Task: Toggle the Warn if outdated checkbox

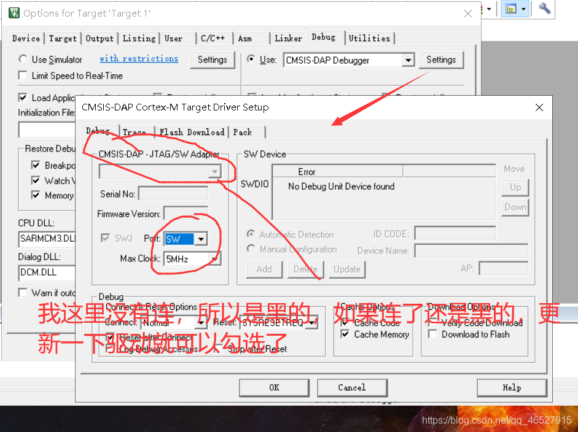Action: click(23, 293)
